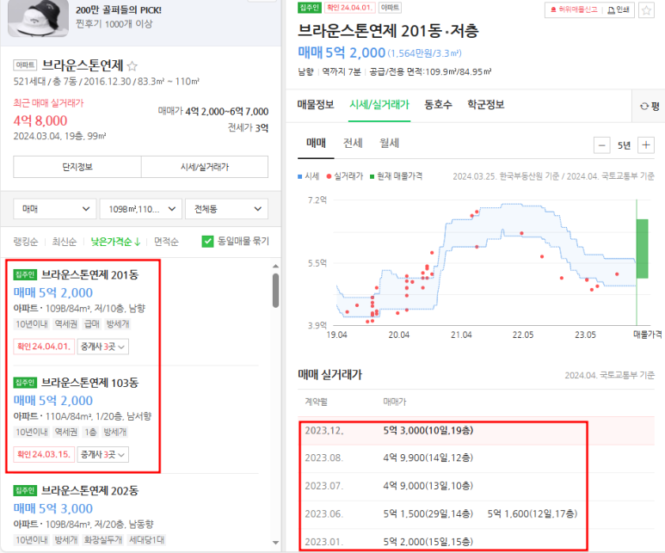Click the 5억 1,500(29일,14층) transaction
The image size is (665, 553).
[x=428, y=514]
